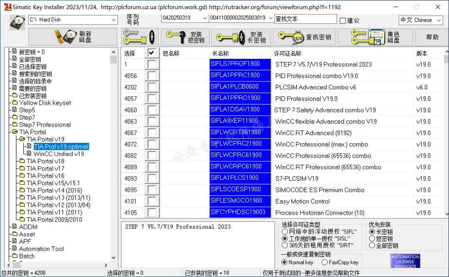Select SIFLWCPRC21900 cell

[240, 144]
